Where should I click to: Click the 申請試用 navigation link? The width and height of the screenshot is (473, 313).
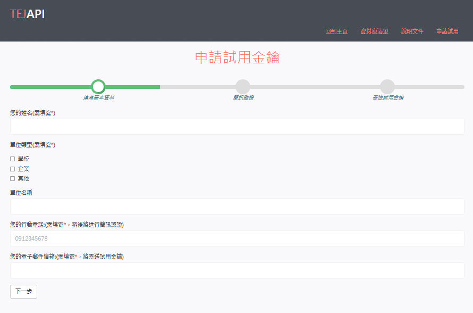[x=447, y=31]
